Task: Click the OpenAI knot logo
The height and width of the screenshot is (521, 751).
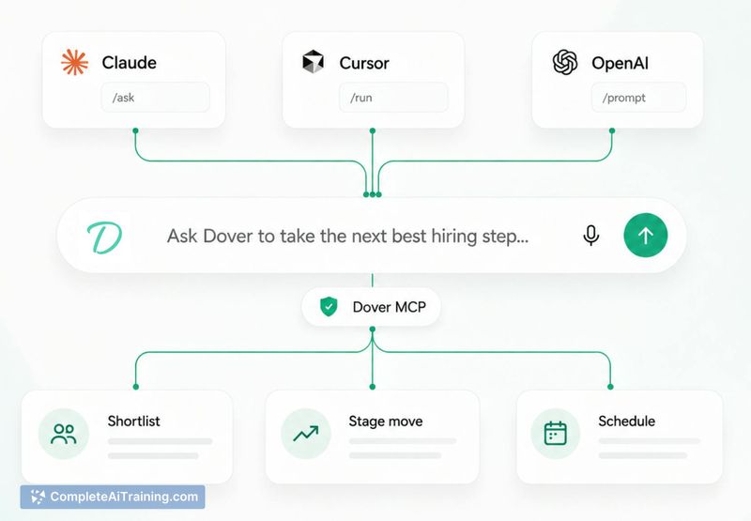Action: (565, 62)
